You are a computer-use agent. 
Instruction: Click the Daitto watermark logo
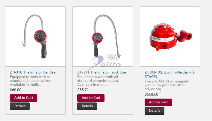tap(105, 62)
